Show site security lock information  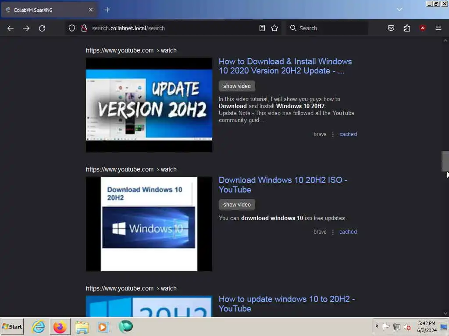coord(84,28)
